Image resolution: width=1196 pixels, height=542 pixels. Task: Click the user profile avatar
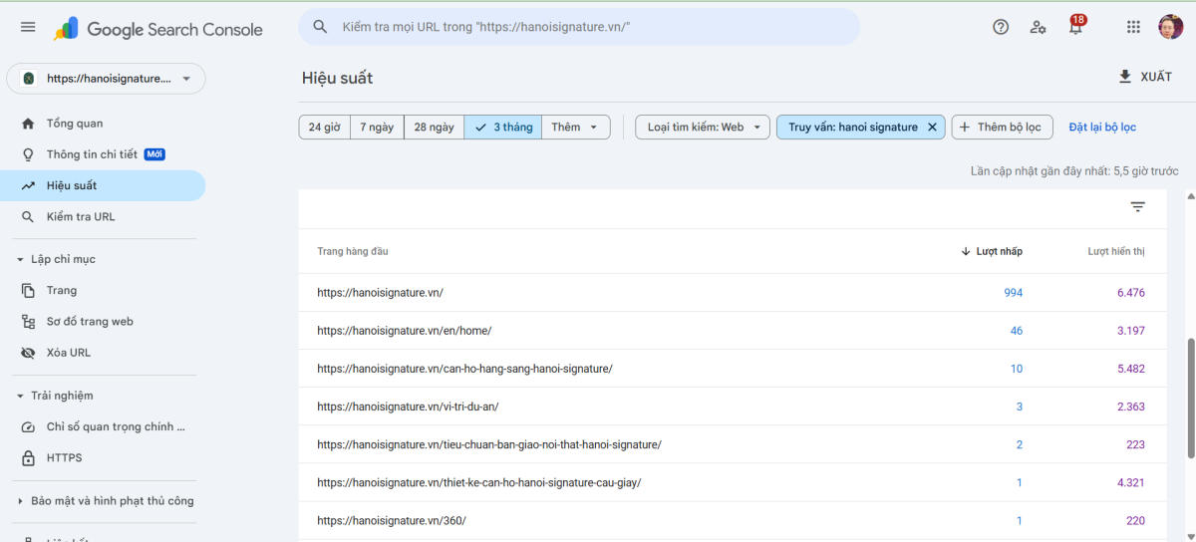(1170, 27)
